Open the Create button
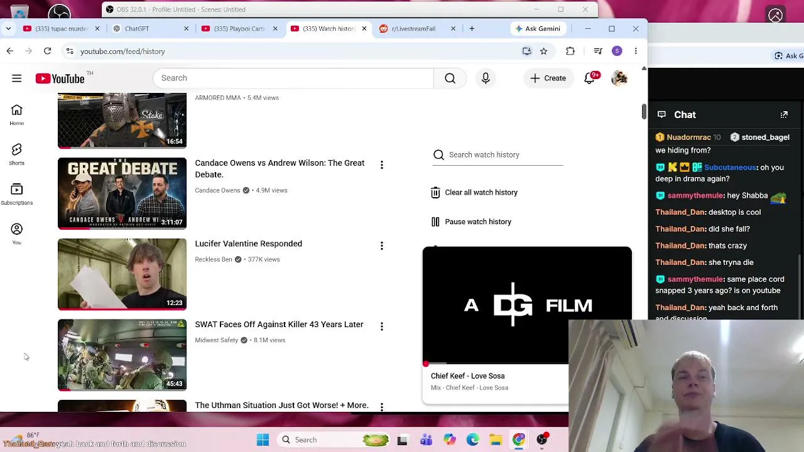 click(548, 78)
